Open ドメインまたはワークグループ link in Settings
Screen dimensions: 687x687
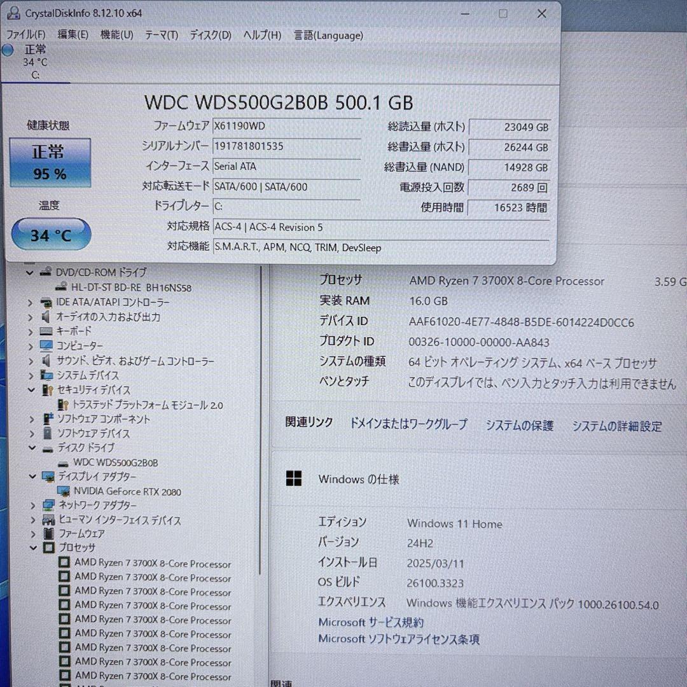tap(408, 424)
